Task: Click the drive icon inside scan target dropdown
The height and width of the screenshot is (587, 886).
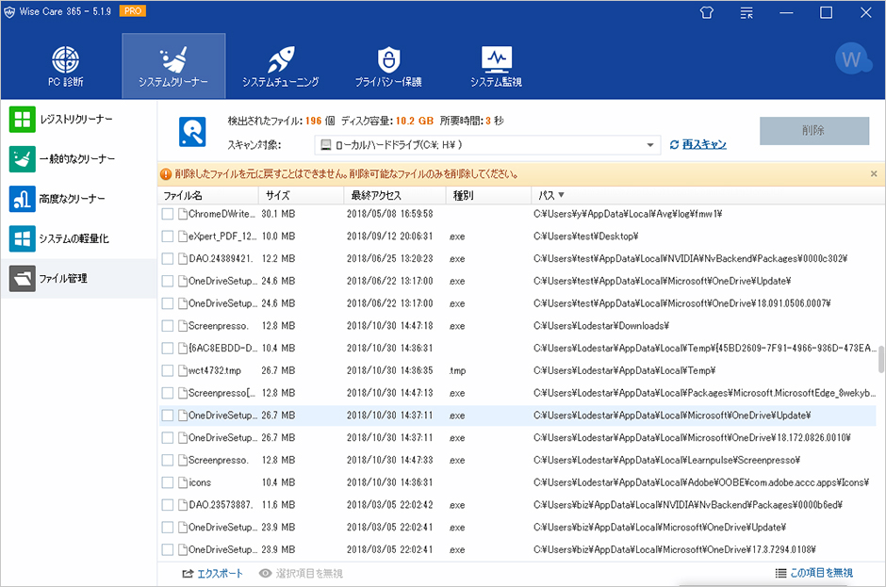Action: coord(325,145)
